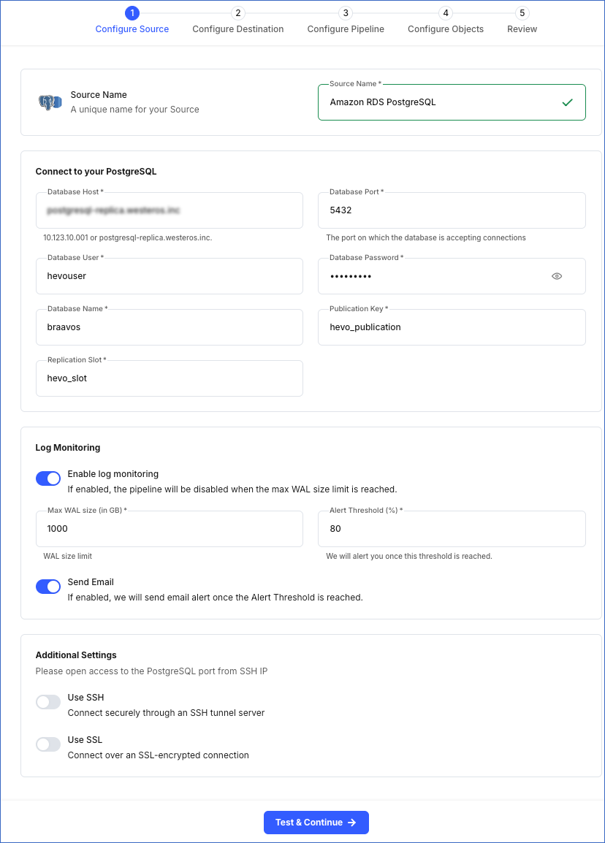Click the Alert Threshold field

click(x=452, y=529)
